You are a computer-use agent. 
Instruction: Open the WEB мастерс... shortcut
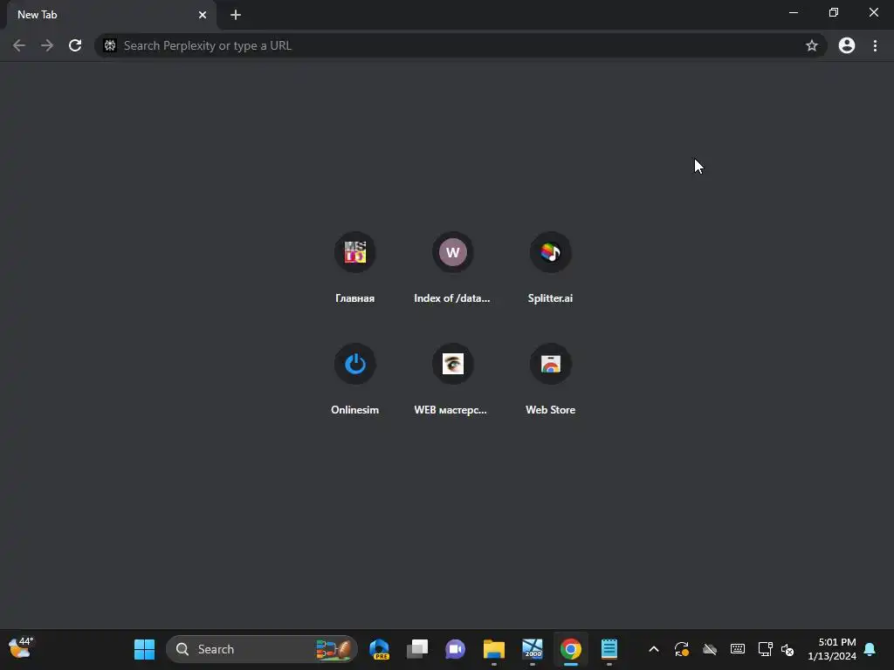(452, 379)
